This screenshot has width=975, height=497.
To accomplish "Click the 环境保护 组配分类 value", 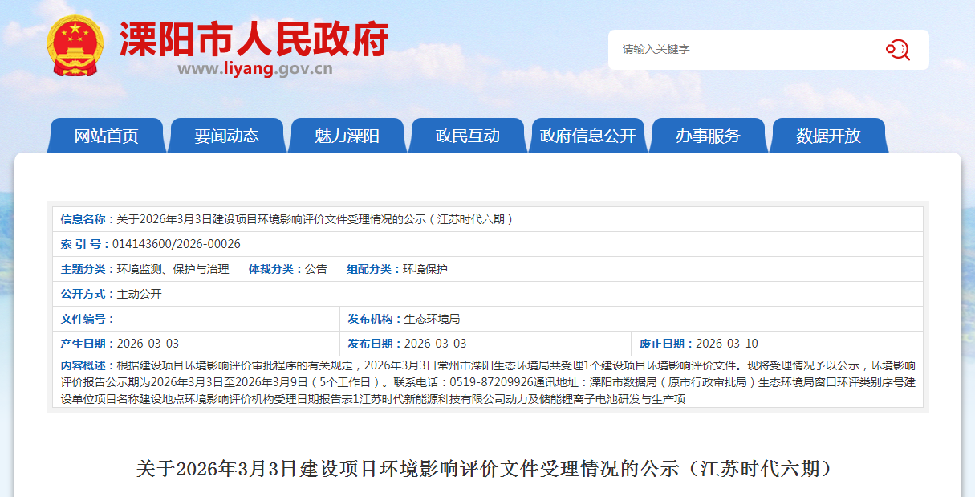I will tap(425, 269).
